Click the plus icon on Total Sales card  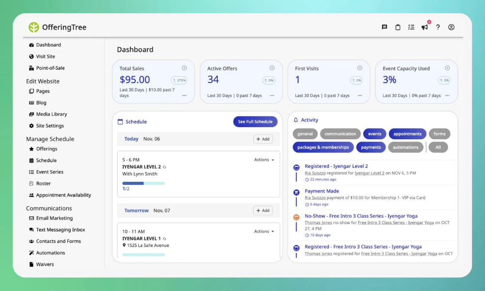click(184, 68)
